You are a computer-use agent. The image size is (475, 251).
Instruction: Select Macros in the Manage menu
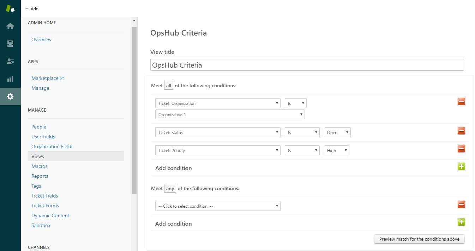[39, 166]
